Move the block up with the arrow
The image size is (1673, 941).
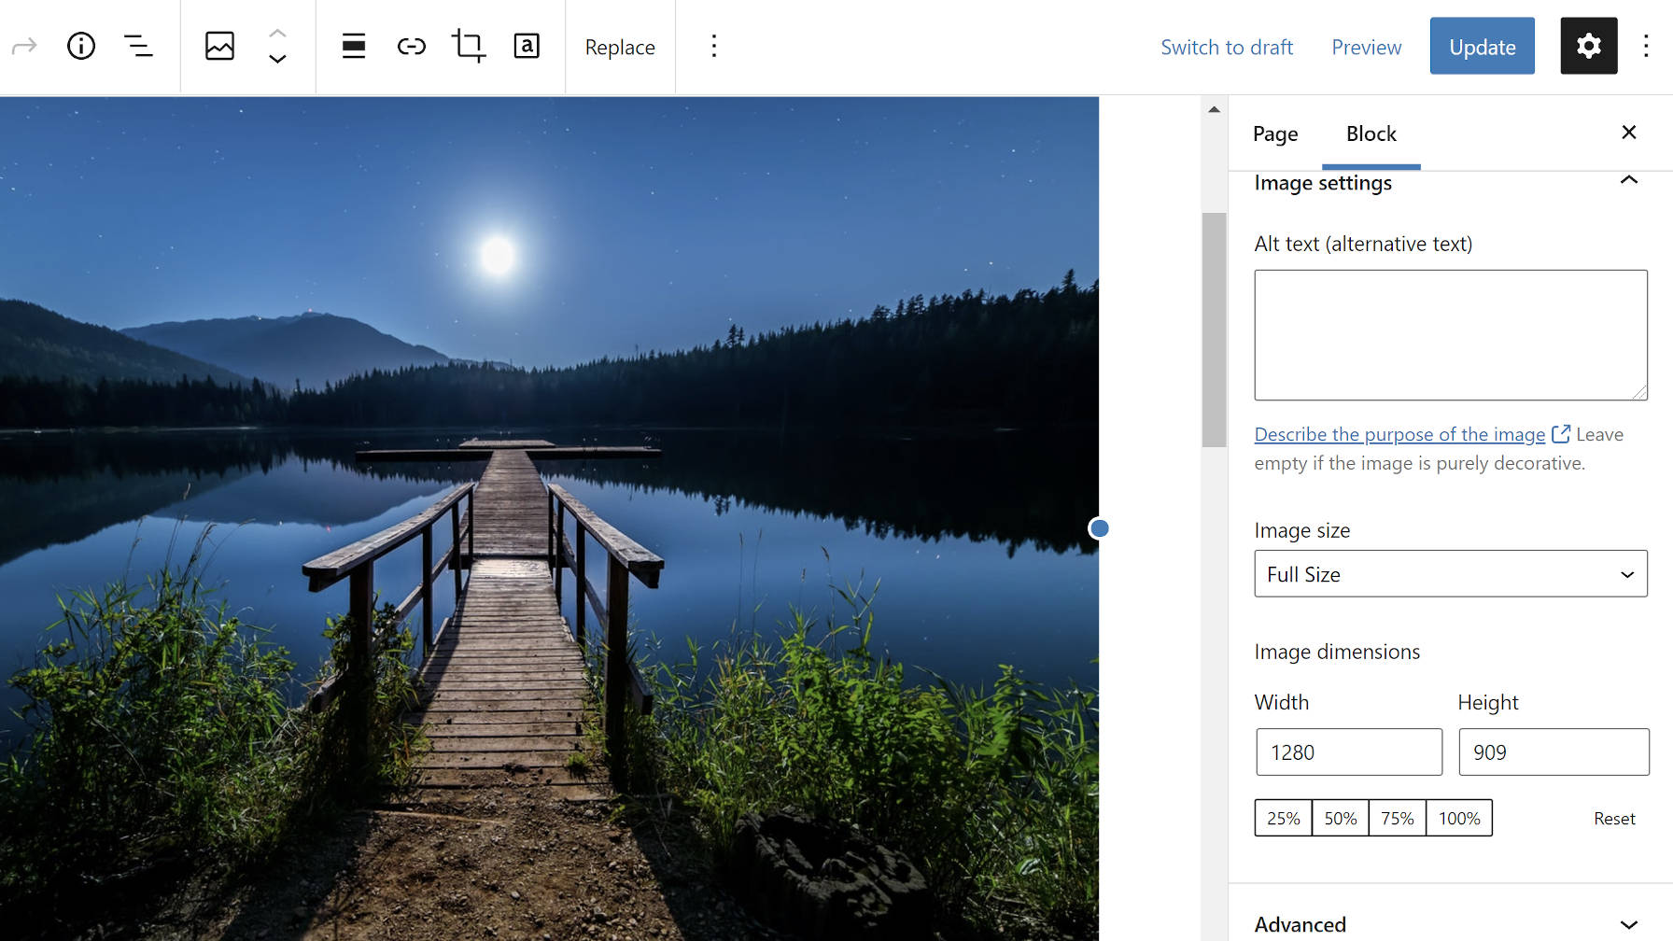277,33
